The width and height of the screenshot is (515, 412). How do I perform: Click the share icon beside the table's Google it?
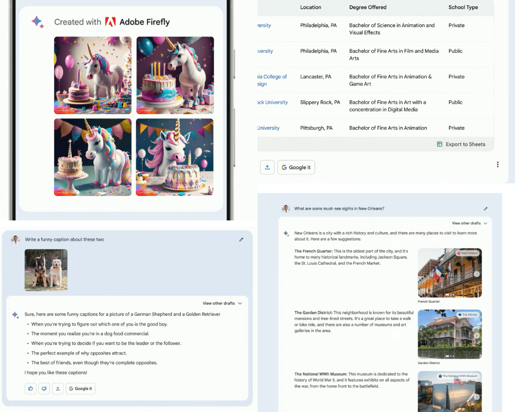(x=267, y=167)
